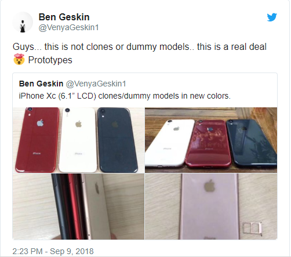This screenshot has height=257, width=291.
Task: Click the white iPhone in the first photo
Action: 78,140
